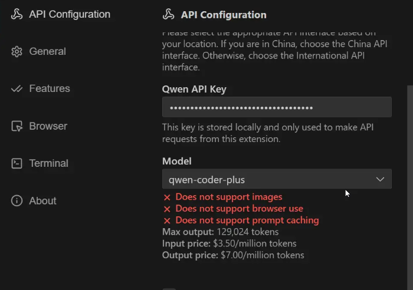Click the settings panel vertical scrollbar
The image size is (413, 290).
(x=409, y=177)
